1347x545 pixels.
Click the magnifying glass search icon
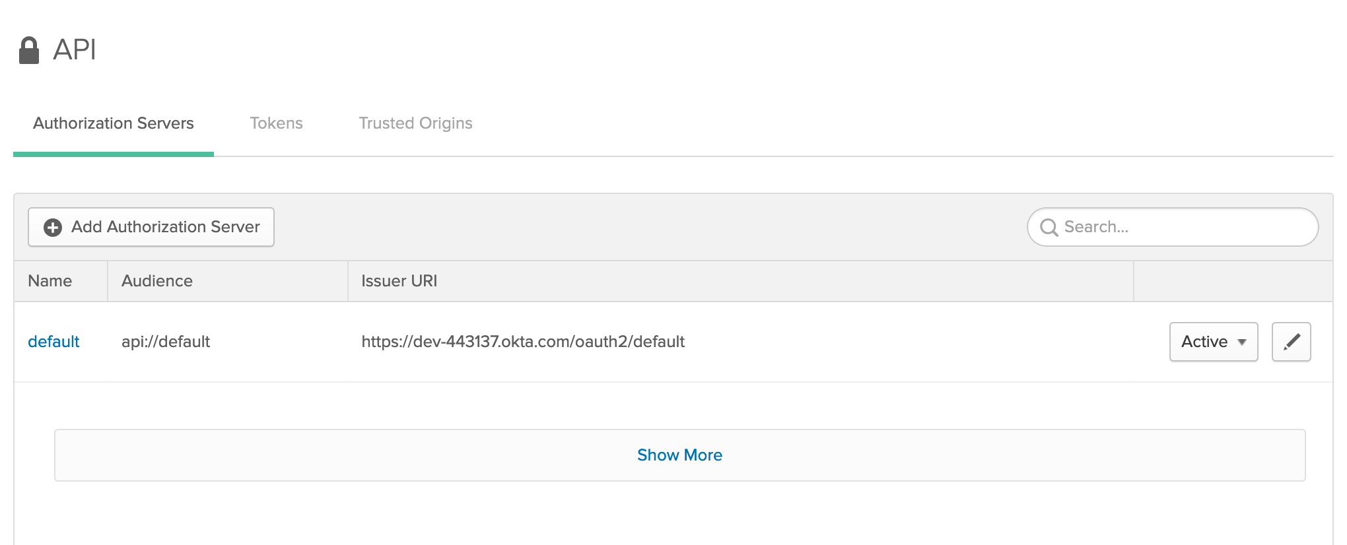1049,228
